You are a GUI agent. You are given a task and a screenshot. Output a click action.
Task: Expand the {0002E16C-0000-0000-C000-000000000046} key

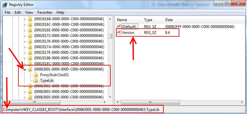pyautogui.click(x=25, y=25)
